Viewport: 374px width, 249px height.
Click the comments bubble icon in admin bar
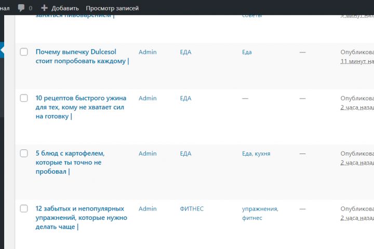21,8
